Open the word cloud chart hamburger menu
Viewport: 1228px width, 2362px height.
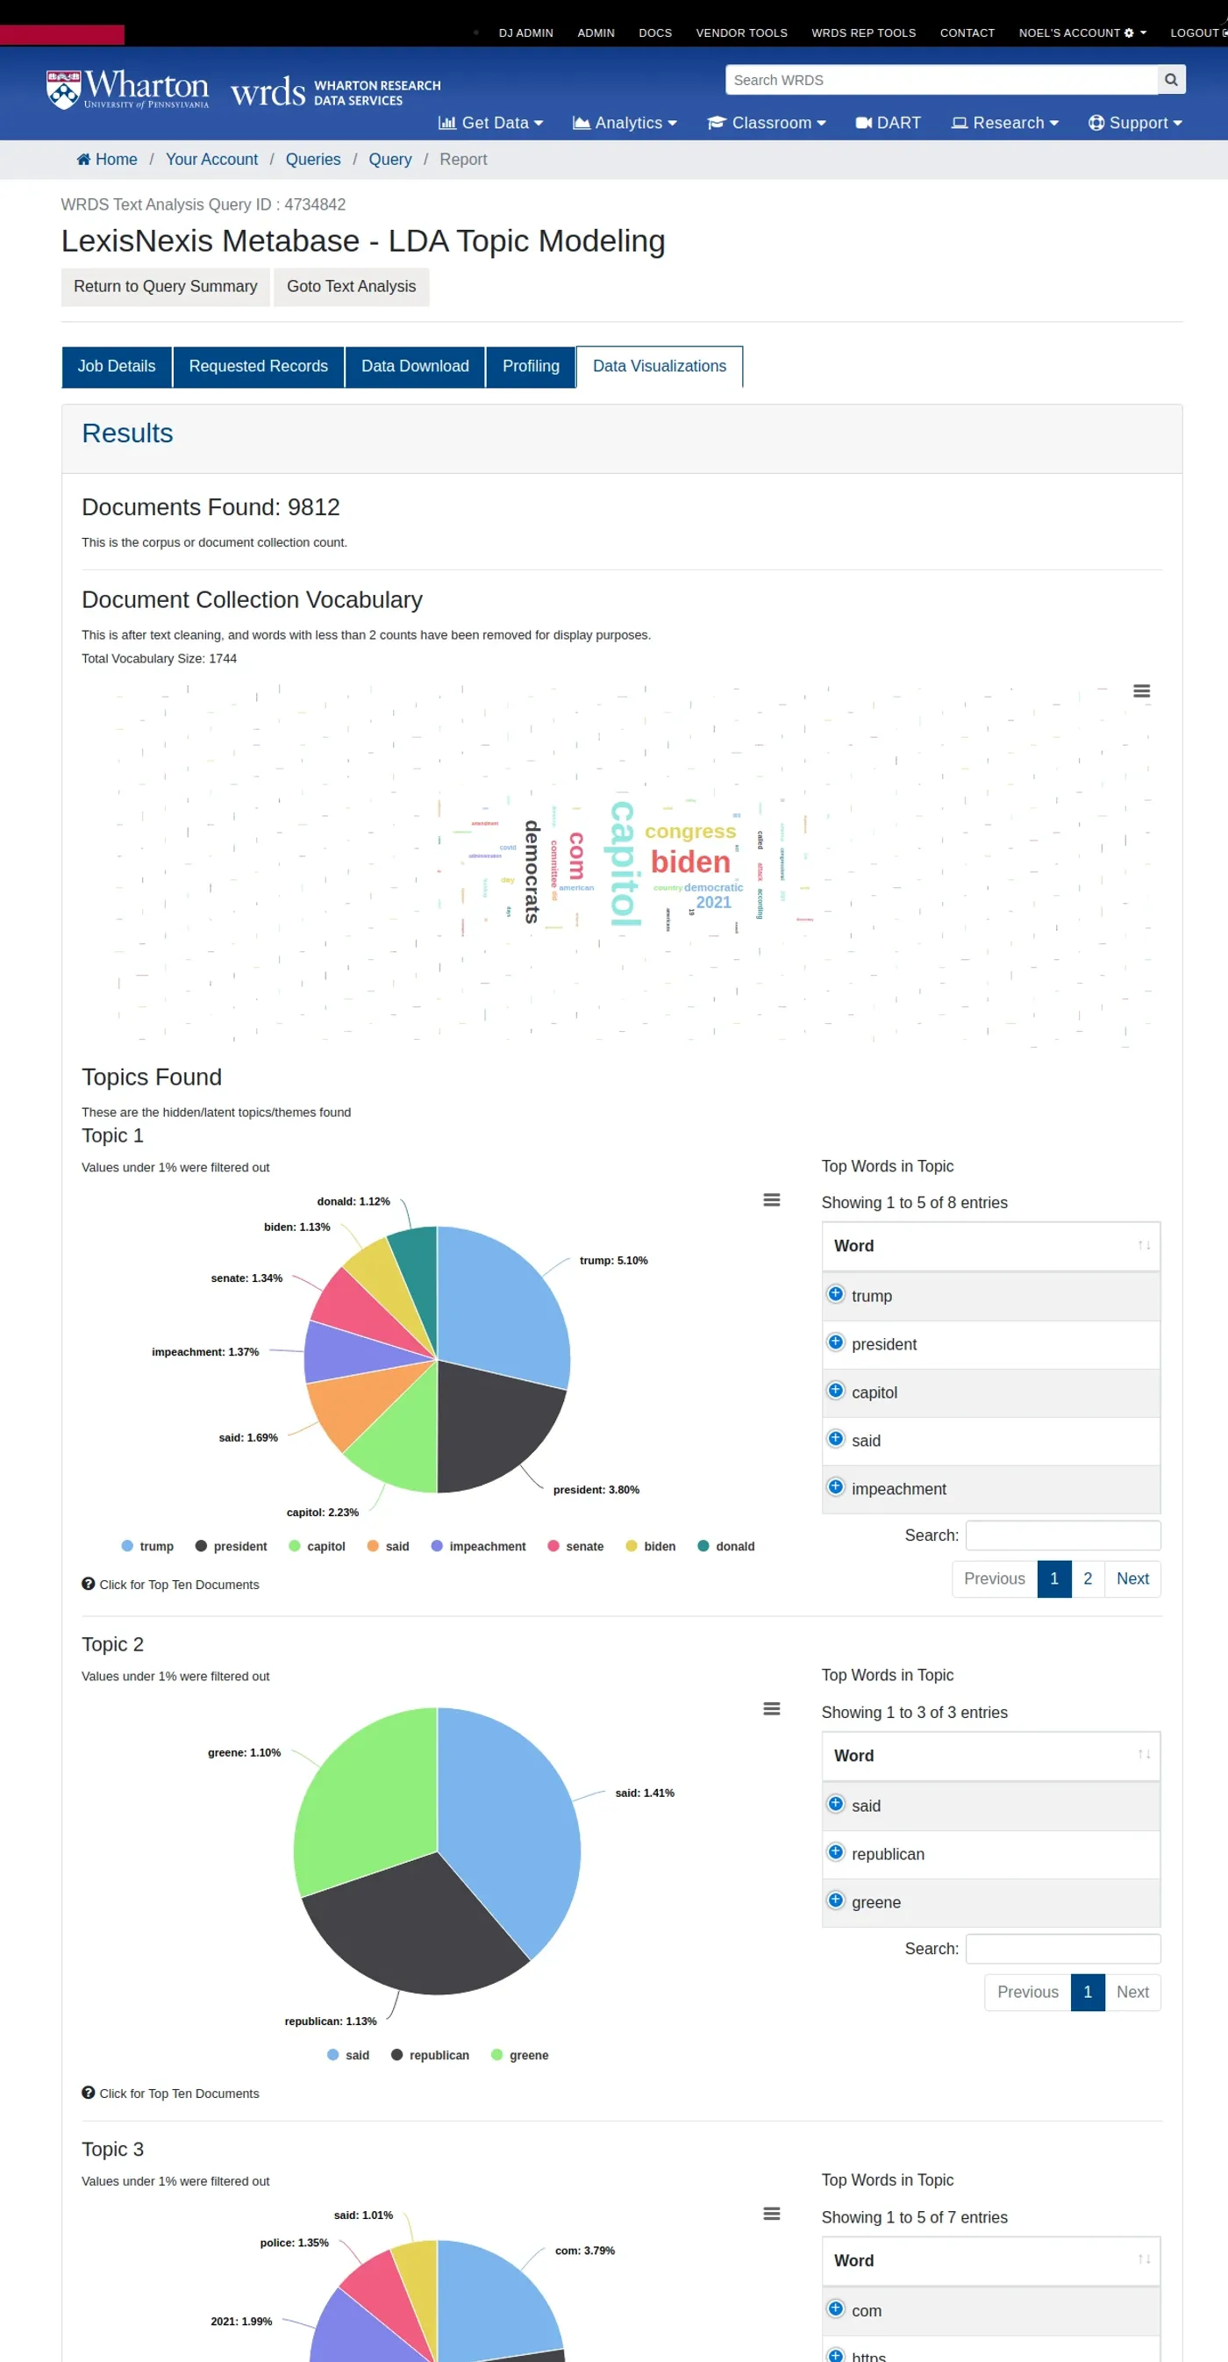(1141, 691)
